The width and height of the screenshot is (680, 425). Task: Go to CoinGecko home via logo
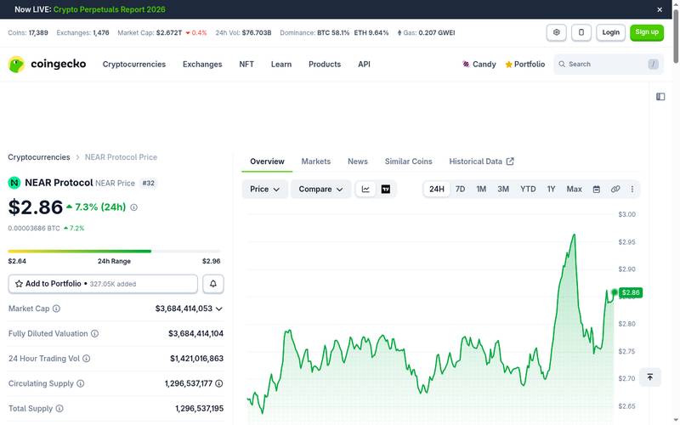click(47, 65)
